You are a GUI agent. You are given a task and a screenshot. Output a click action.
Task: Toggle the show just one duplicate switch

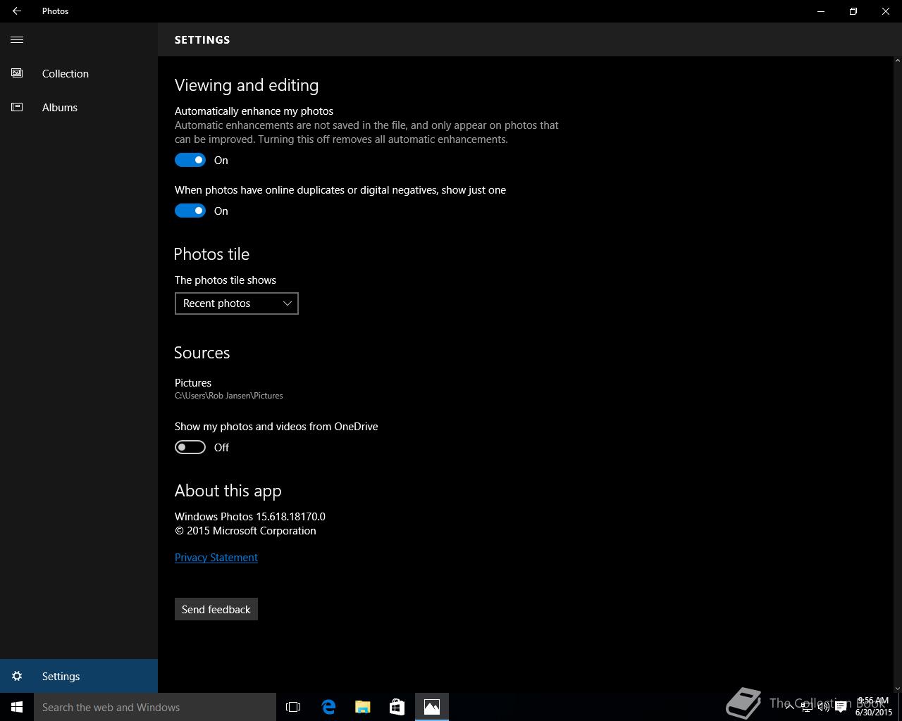pyautogui.click(x=190, y=211)
